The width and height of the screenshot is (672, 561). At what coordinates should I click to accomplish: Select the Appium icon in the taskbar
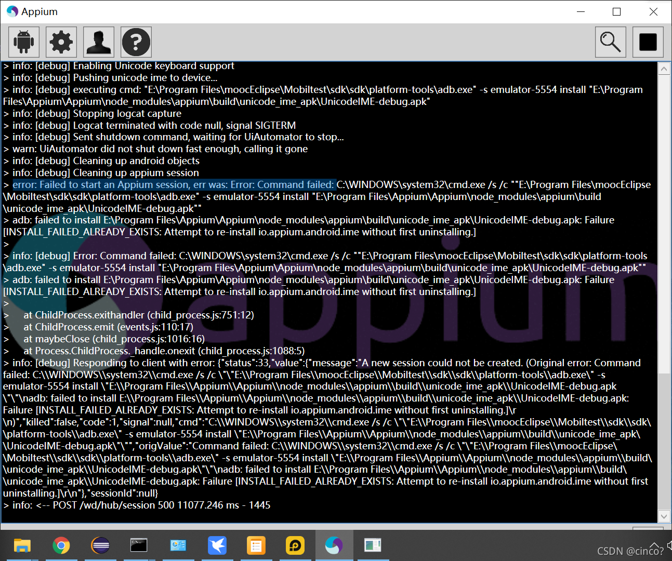point(334,545)
